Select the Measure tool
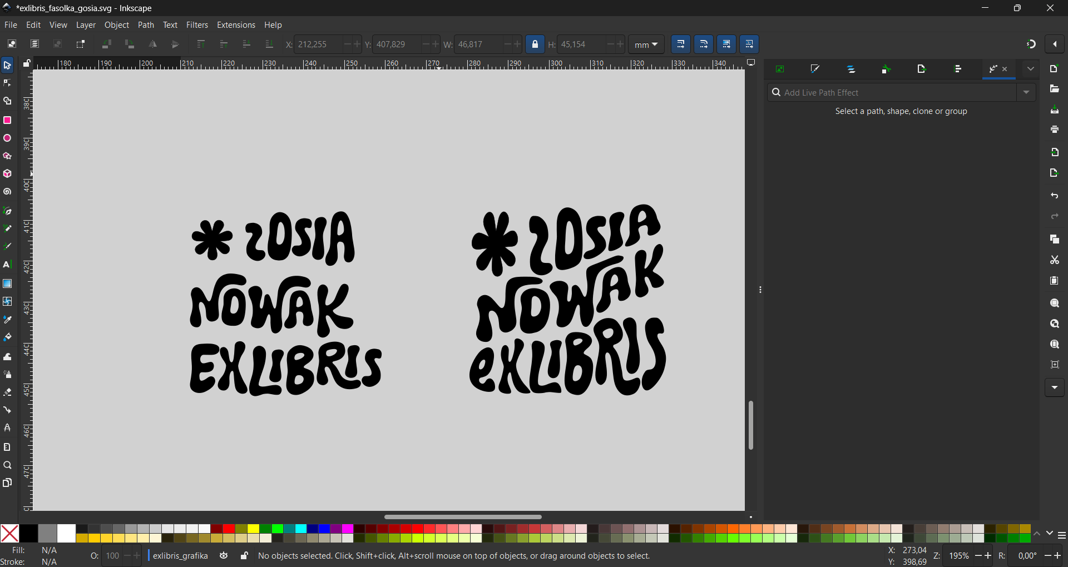The width and height of the screenshot is (1068, 567). tap(7, 447)
